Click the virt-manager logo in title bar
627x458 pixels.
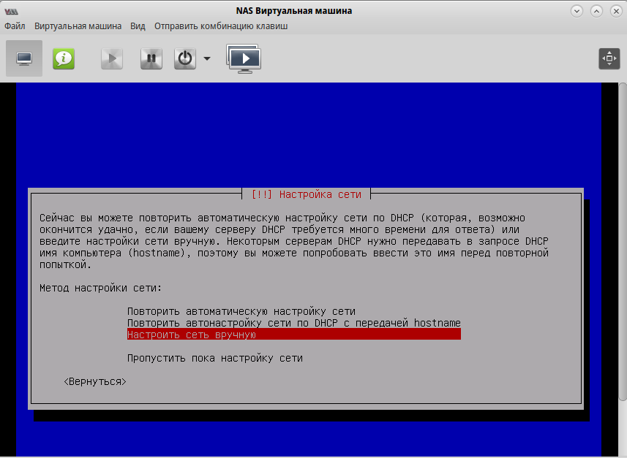11,11
